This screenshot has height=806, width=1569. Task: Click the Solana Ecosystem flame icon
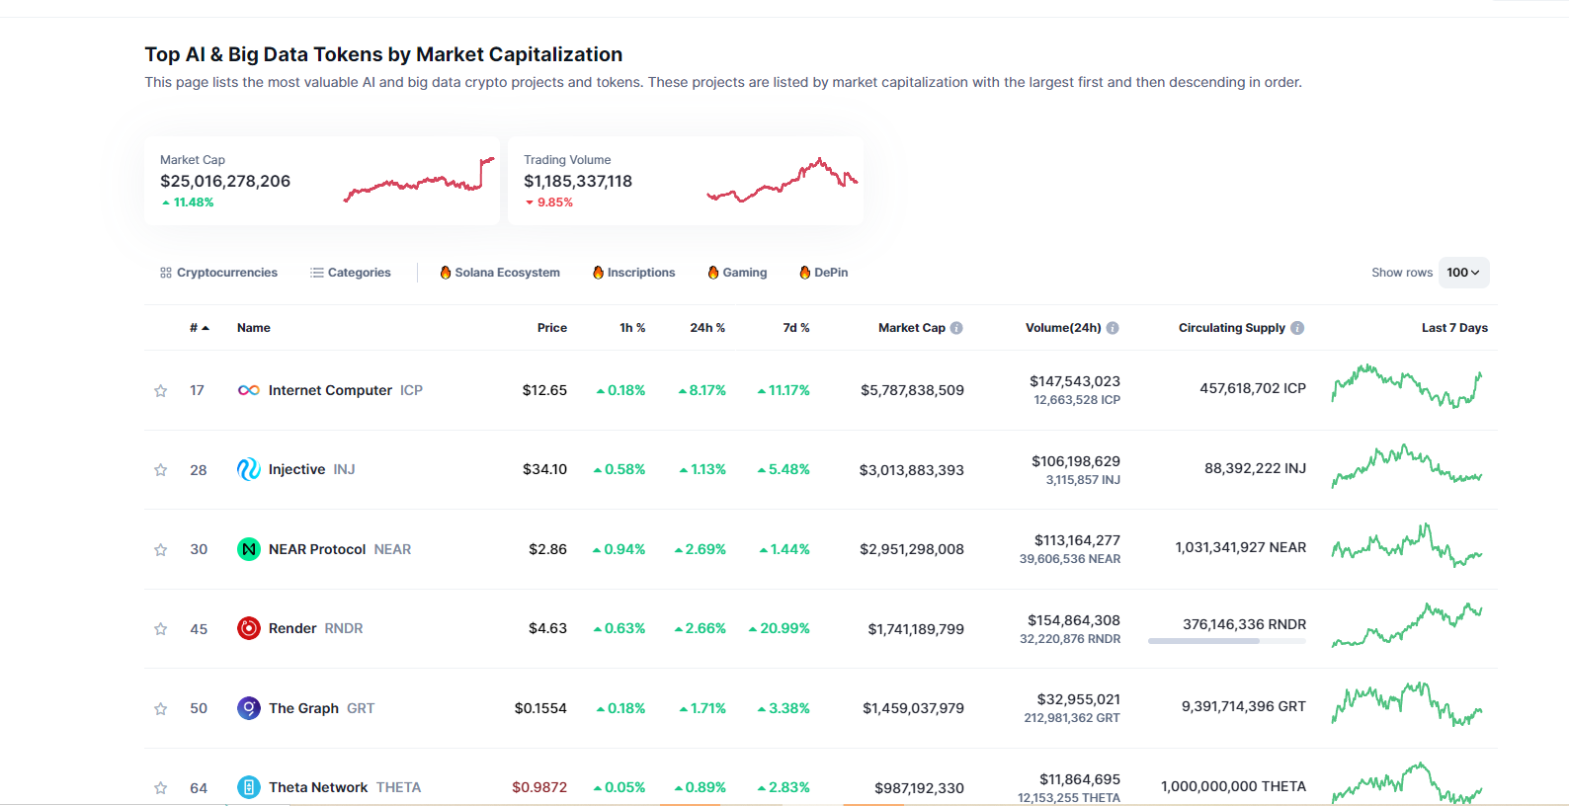[446, 273]
